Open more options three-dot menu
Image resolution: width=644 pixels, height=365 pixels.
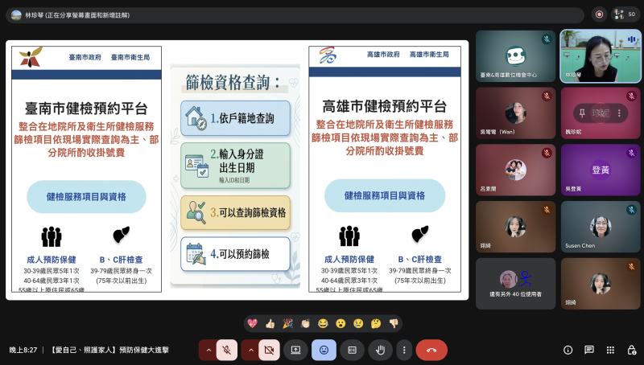click(x=404, y=350)
